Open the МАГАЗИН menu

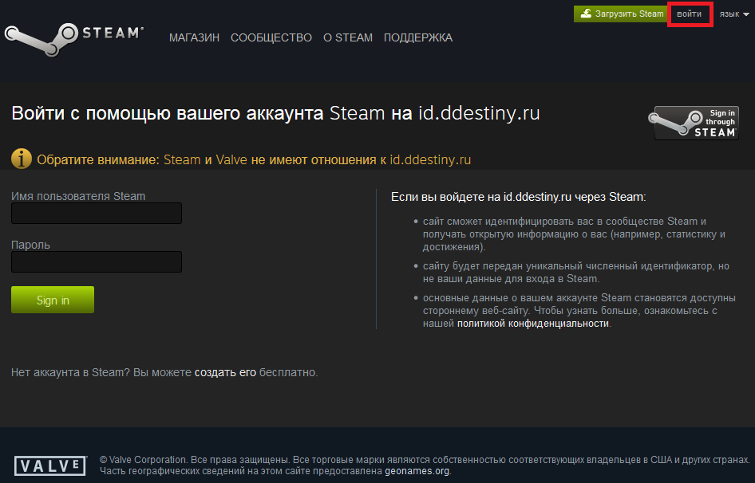point(194,37)
